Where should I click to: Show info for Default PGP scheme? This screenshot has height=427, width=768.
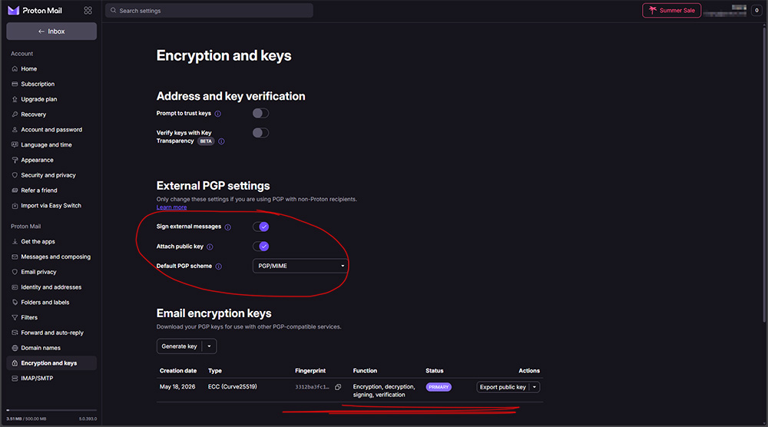(x=218, y=266)
